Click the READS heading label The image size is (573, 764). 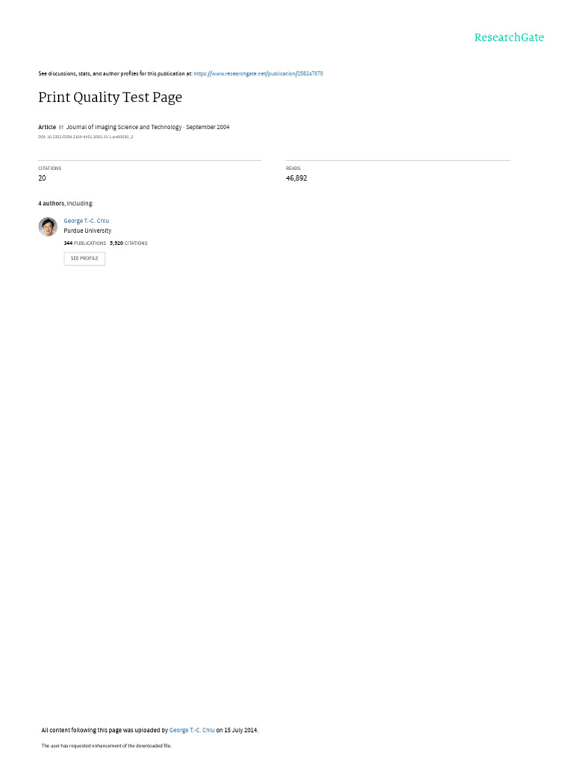tap(292, 168)
